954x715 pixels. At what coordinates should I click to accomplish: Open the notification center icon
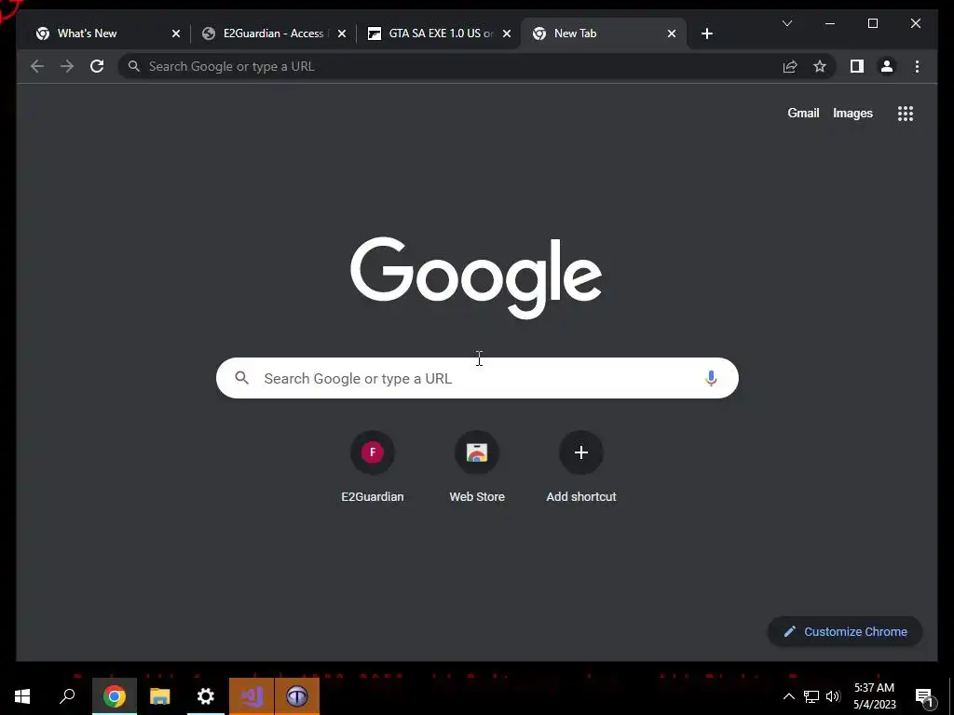pos(924,697)
